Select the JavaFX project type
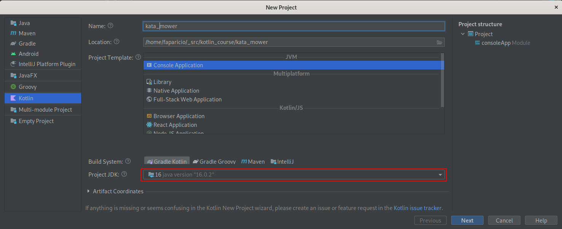 click(43, 76)
